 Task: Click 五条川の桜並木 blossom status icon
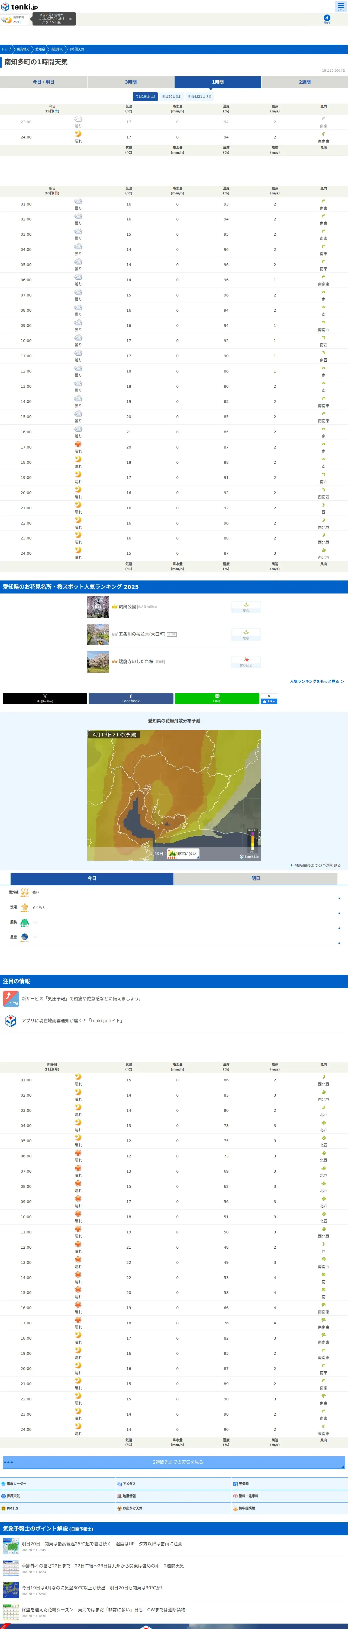tap(246, 634)
